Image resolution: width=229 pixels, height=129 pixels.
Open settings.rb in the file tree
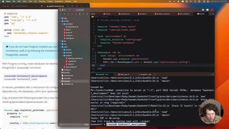pos(69,38)
